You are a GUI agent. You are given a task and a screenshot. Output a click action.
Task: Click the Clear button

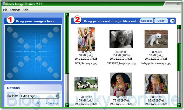click(x=161, y=21)
